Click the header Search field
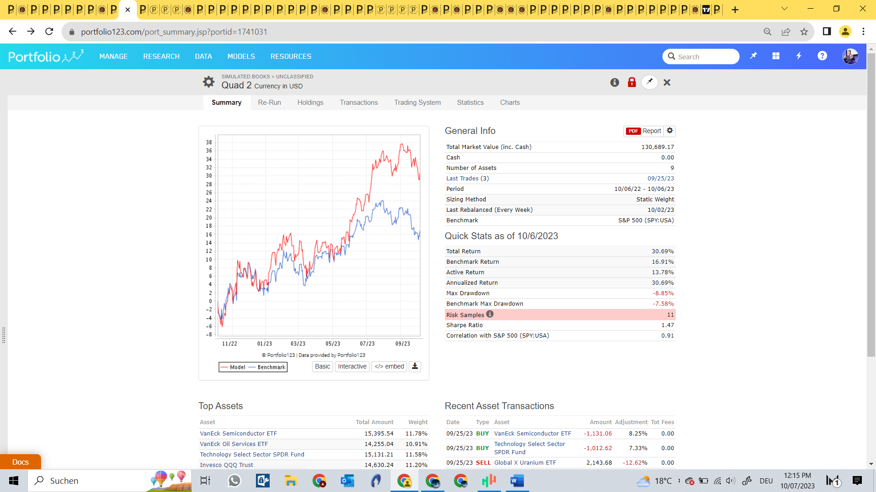Viewport: 876px width, 492px height. point(705,56)
